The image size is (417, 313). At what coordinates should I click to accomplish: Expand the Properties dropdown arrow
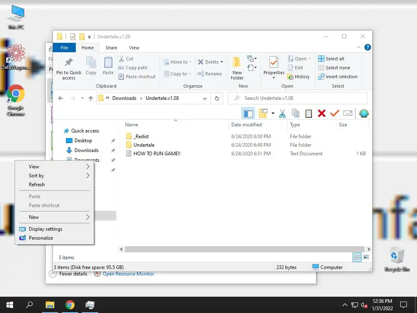tap(274, 78)
